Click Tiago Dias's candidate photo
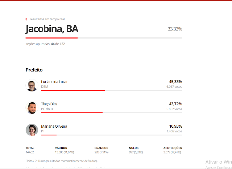This screenshot has width=232, height=169. [32, 107]
